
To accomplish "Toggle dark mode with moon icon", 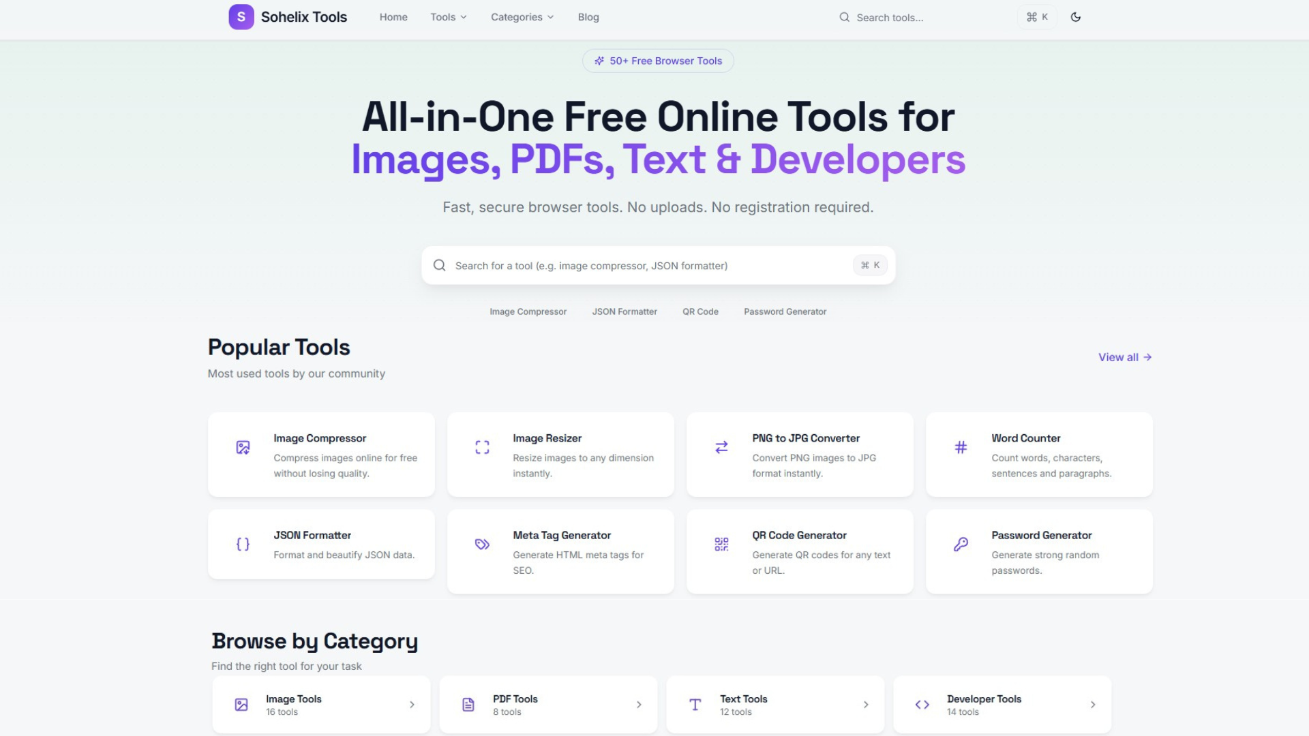I will tap(1076, 17).
